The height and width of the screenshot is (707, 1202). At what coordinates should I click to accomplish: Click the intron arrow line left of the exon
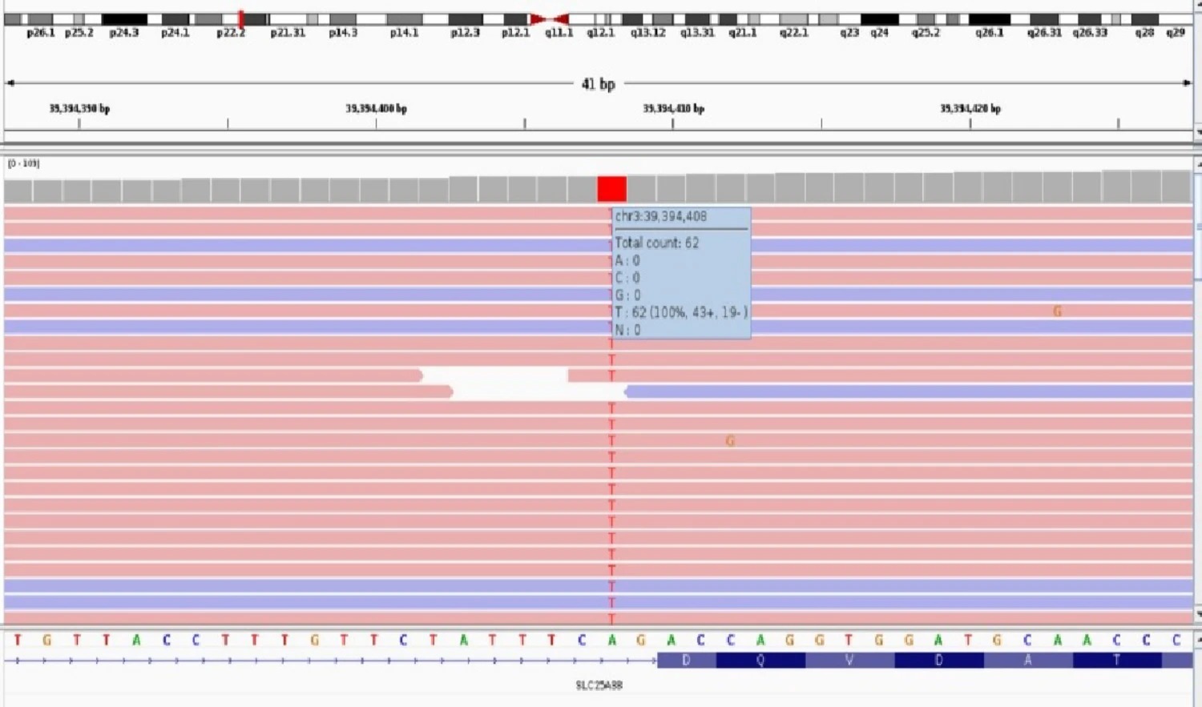pos(331,661)
